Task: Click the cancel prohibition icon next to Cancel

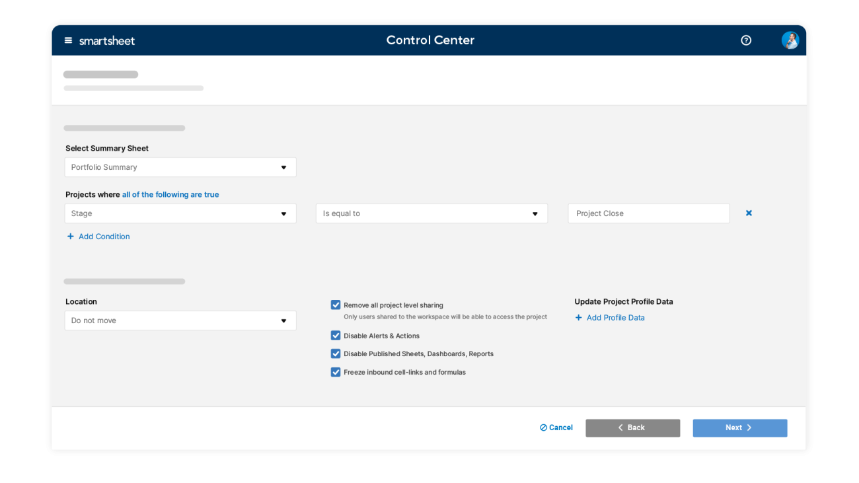Action: click(542, 427)
